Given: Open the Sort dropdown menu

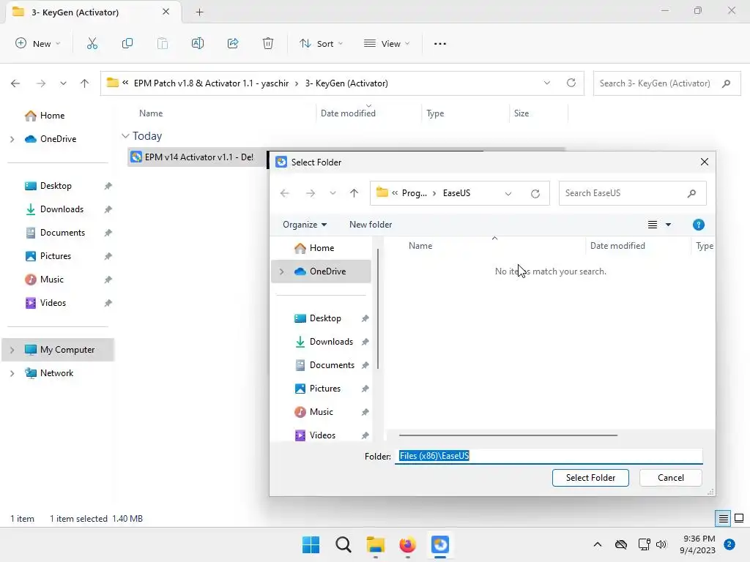Looking at the screenshot, I should [x=321, y=43].
